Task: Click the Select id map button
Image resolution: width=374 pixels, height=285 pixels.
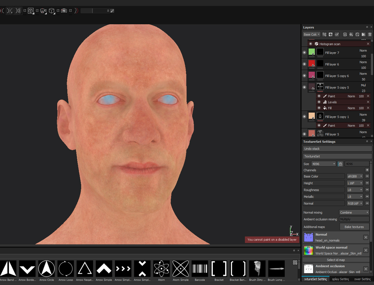Action: [336, 260]
